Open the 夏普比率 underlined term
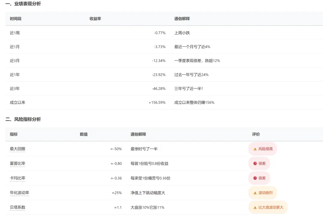Viewport: 323px width, 217px height. point(17,164)
